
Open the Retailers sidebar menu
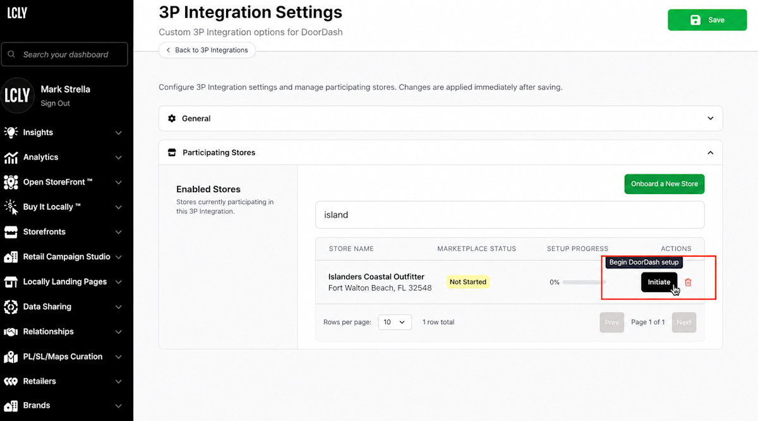(63, 381)
